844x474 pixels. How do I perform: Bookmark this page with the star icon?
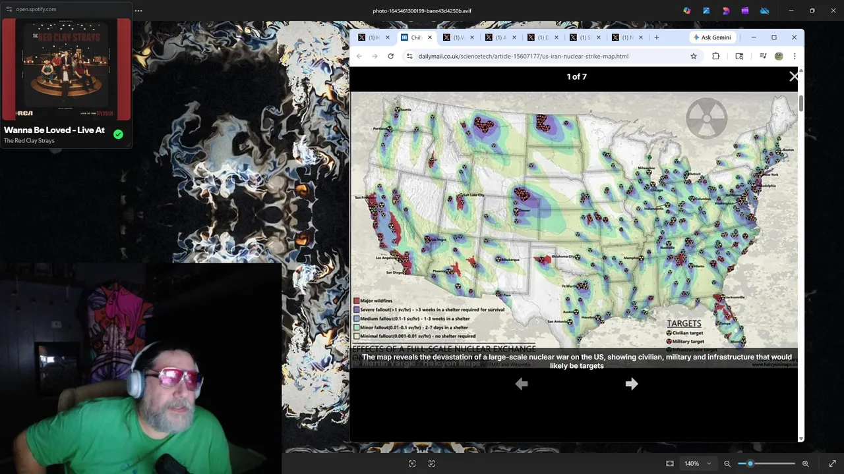pos(694,56)
